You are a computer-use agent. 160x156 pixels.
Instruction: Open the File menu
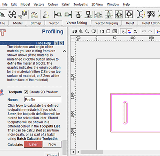click(x=5, y=4)
